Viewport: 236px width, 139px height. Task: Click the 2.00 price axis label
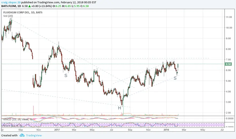228,113
